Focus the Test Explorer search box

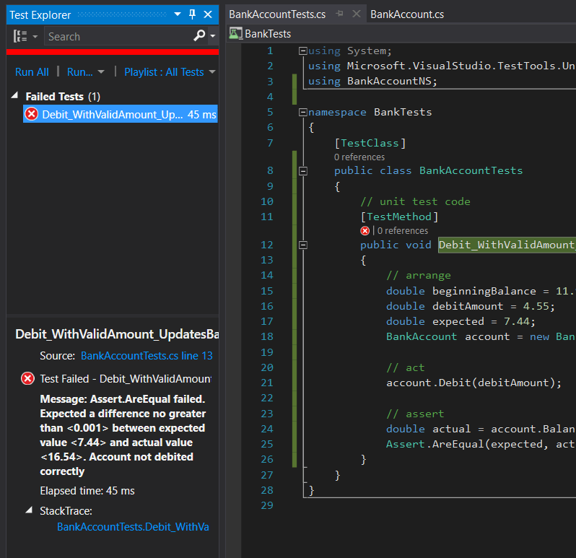(118, 36)
